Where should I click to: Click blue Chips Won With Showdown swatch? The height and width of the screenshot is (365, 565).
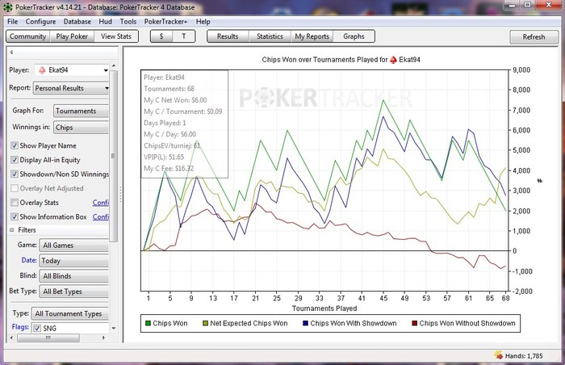[306, 323]
